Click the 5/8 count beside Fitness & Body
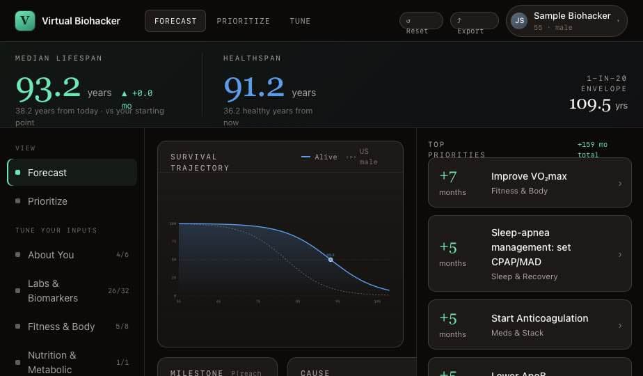 click(x=122, y=327)
